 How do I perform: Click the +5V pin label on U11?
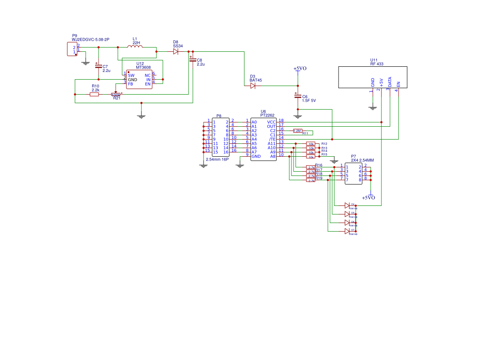tap(381, 83)
